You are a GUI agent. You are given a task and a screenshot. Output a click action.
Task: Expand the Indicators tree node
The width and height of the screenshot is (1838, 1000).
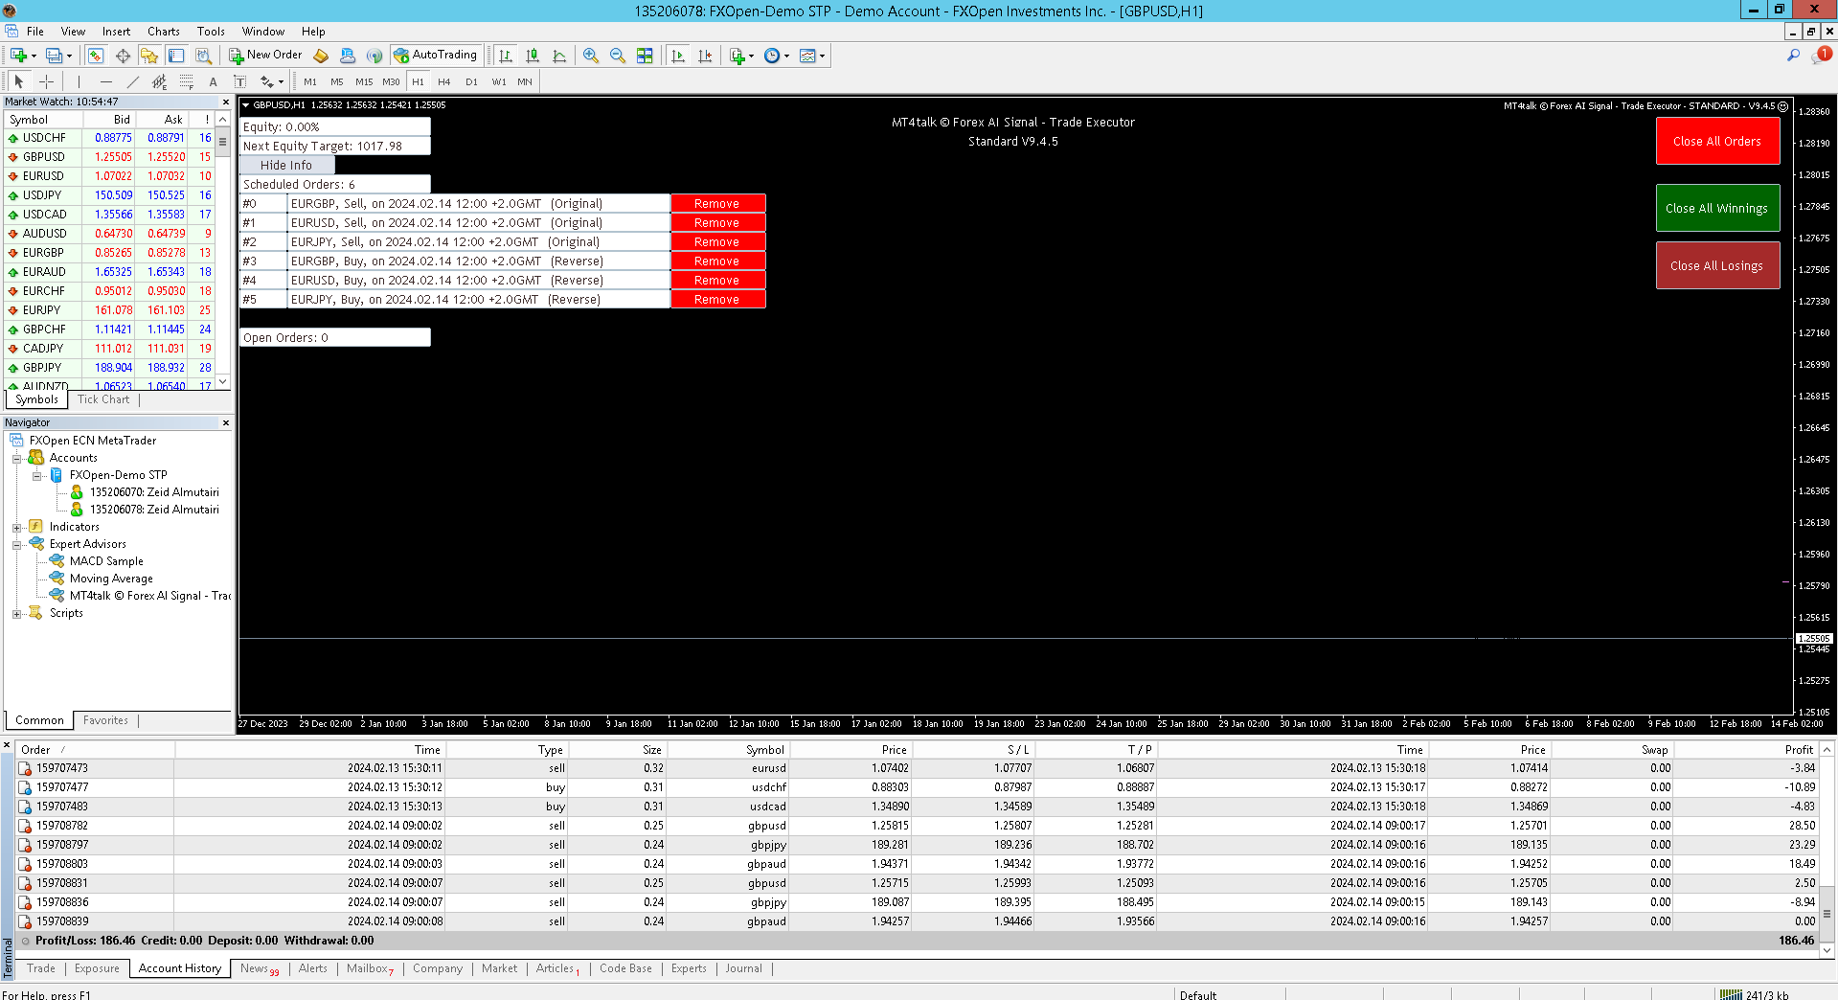coord(16,527)
